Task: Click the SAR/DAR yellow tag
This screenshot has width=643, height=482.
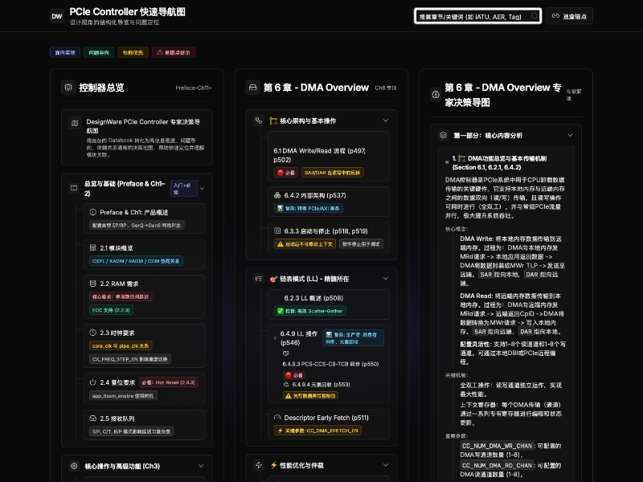Action: 333,173
